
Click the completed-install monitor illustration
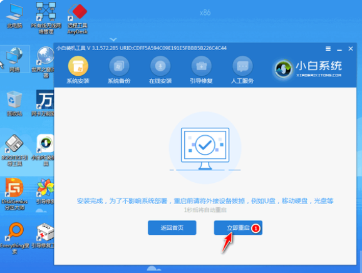(x=205, y=148)
